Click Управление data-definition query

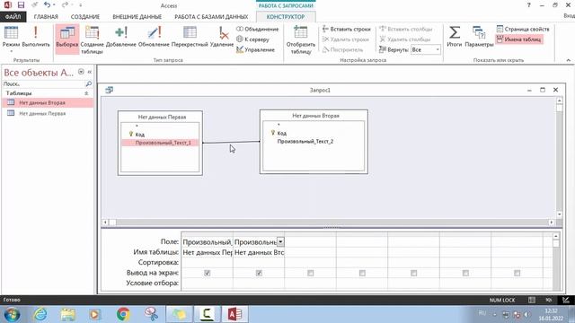pos(255,49)
